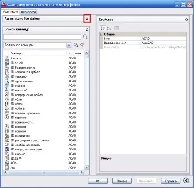Click horizontal scrollbar right arrow
Viewport: 194px width, 188px height.
pyautogui.click(x=82, y=172)
